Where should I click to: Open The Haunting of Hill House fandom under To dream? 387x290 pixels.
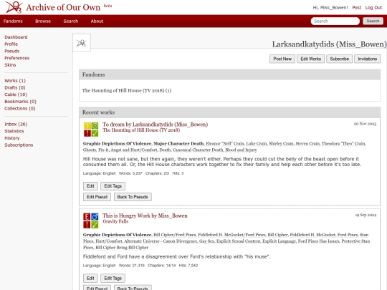tap(141, 130)
